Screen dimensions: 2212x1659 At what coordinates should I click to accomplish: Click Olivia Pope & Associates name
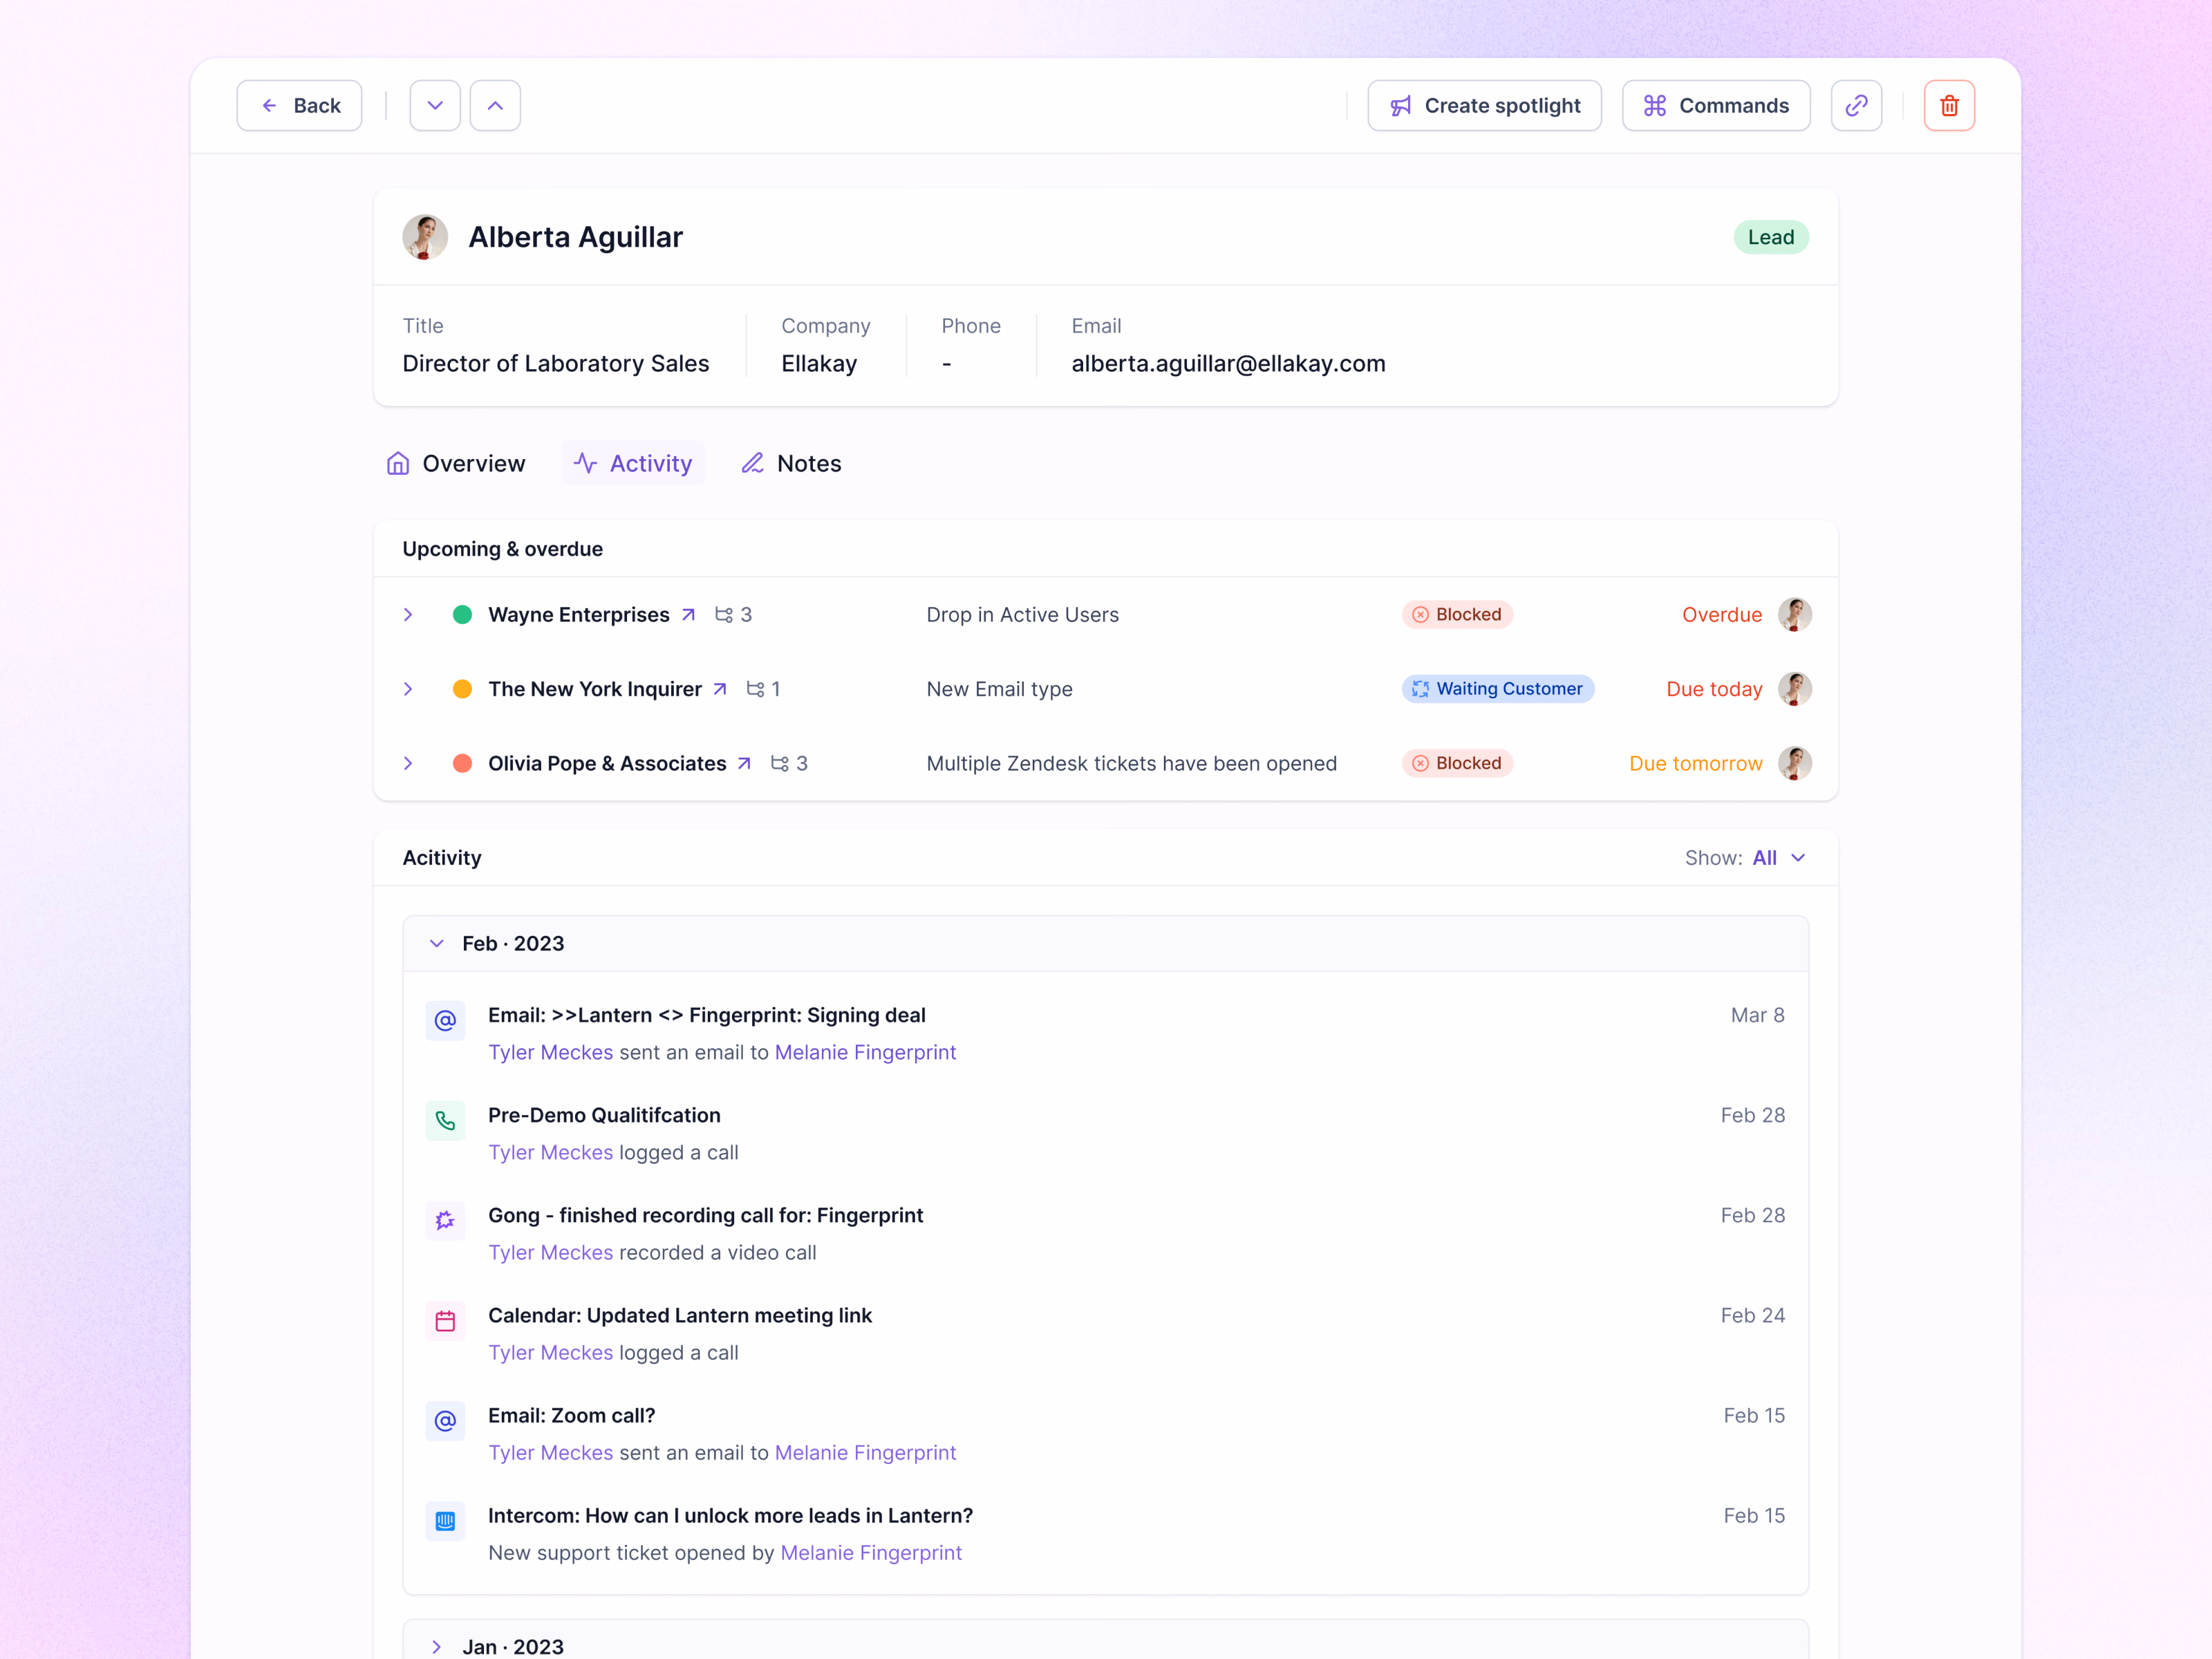click(607, 763)
